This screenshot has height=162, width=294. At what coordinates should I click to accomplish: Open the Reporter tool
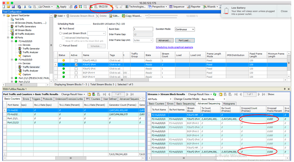pos(194,7)
